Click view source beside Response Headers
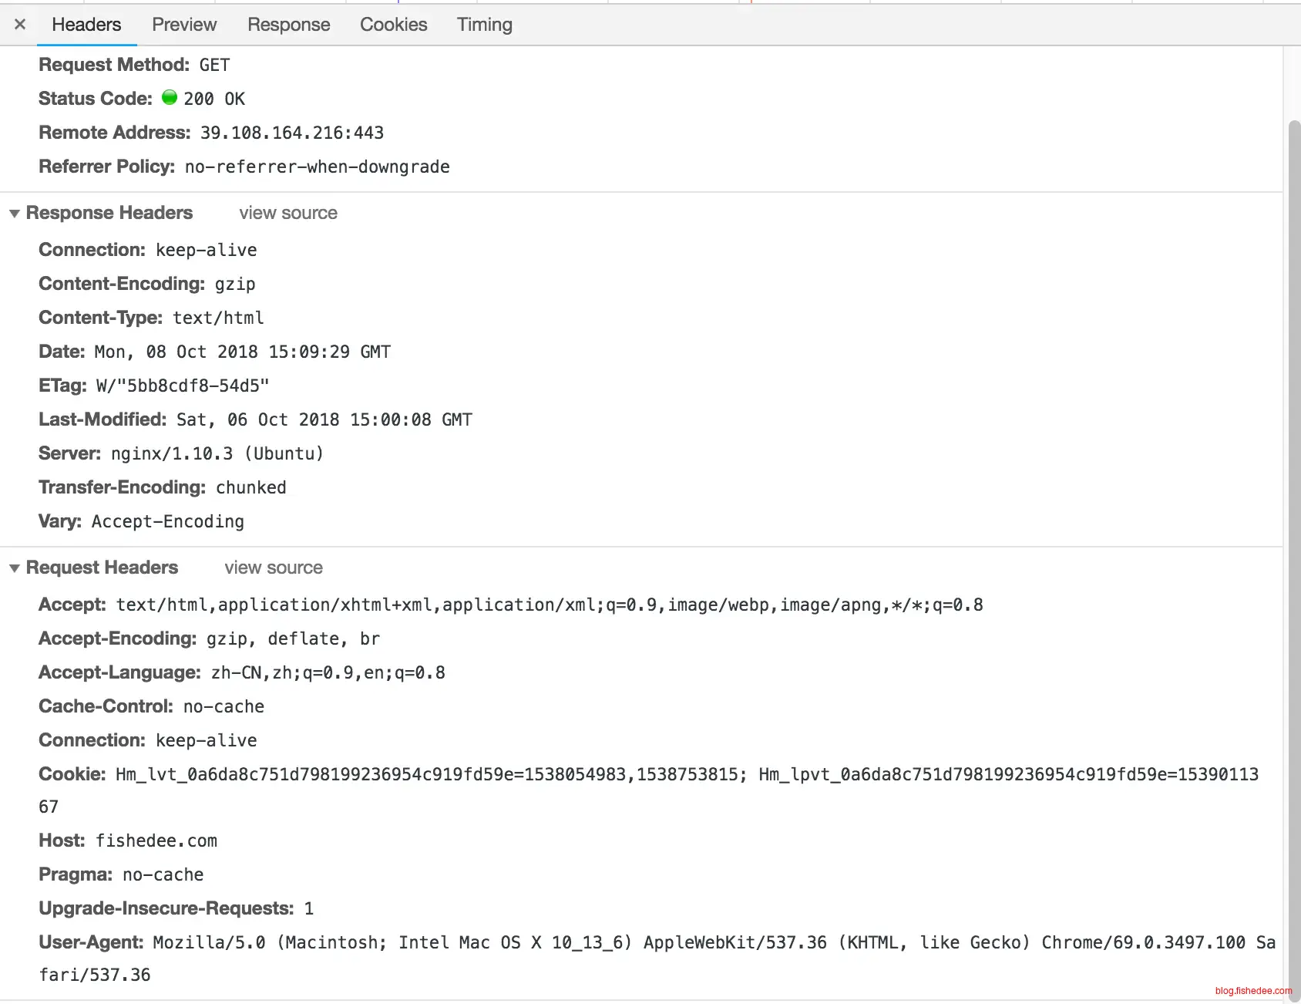 pyautogui.click(x=287, y=213)
